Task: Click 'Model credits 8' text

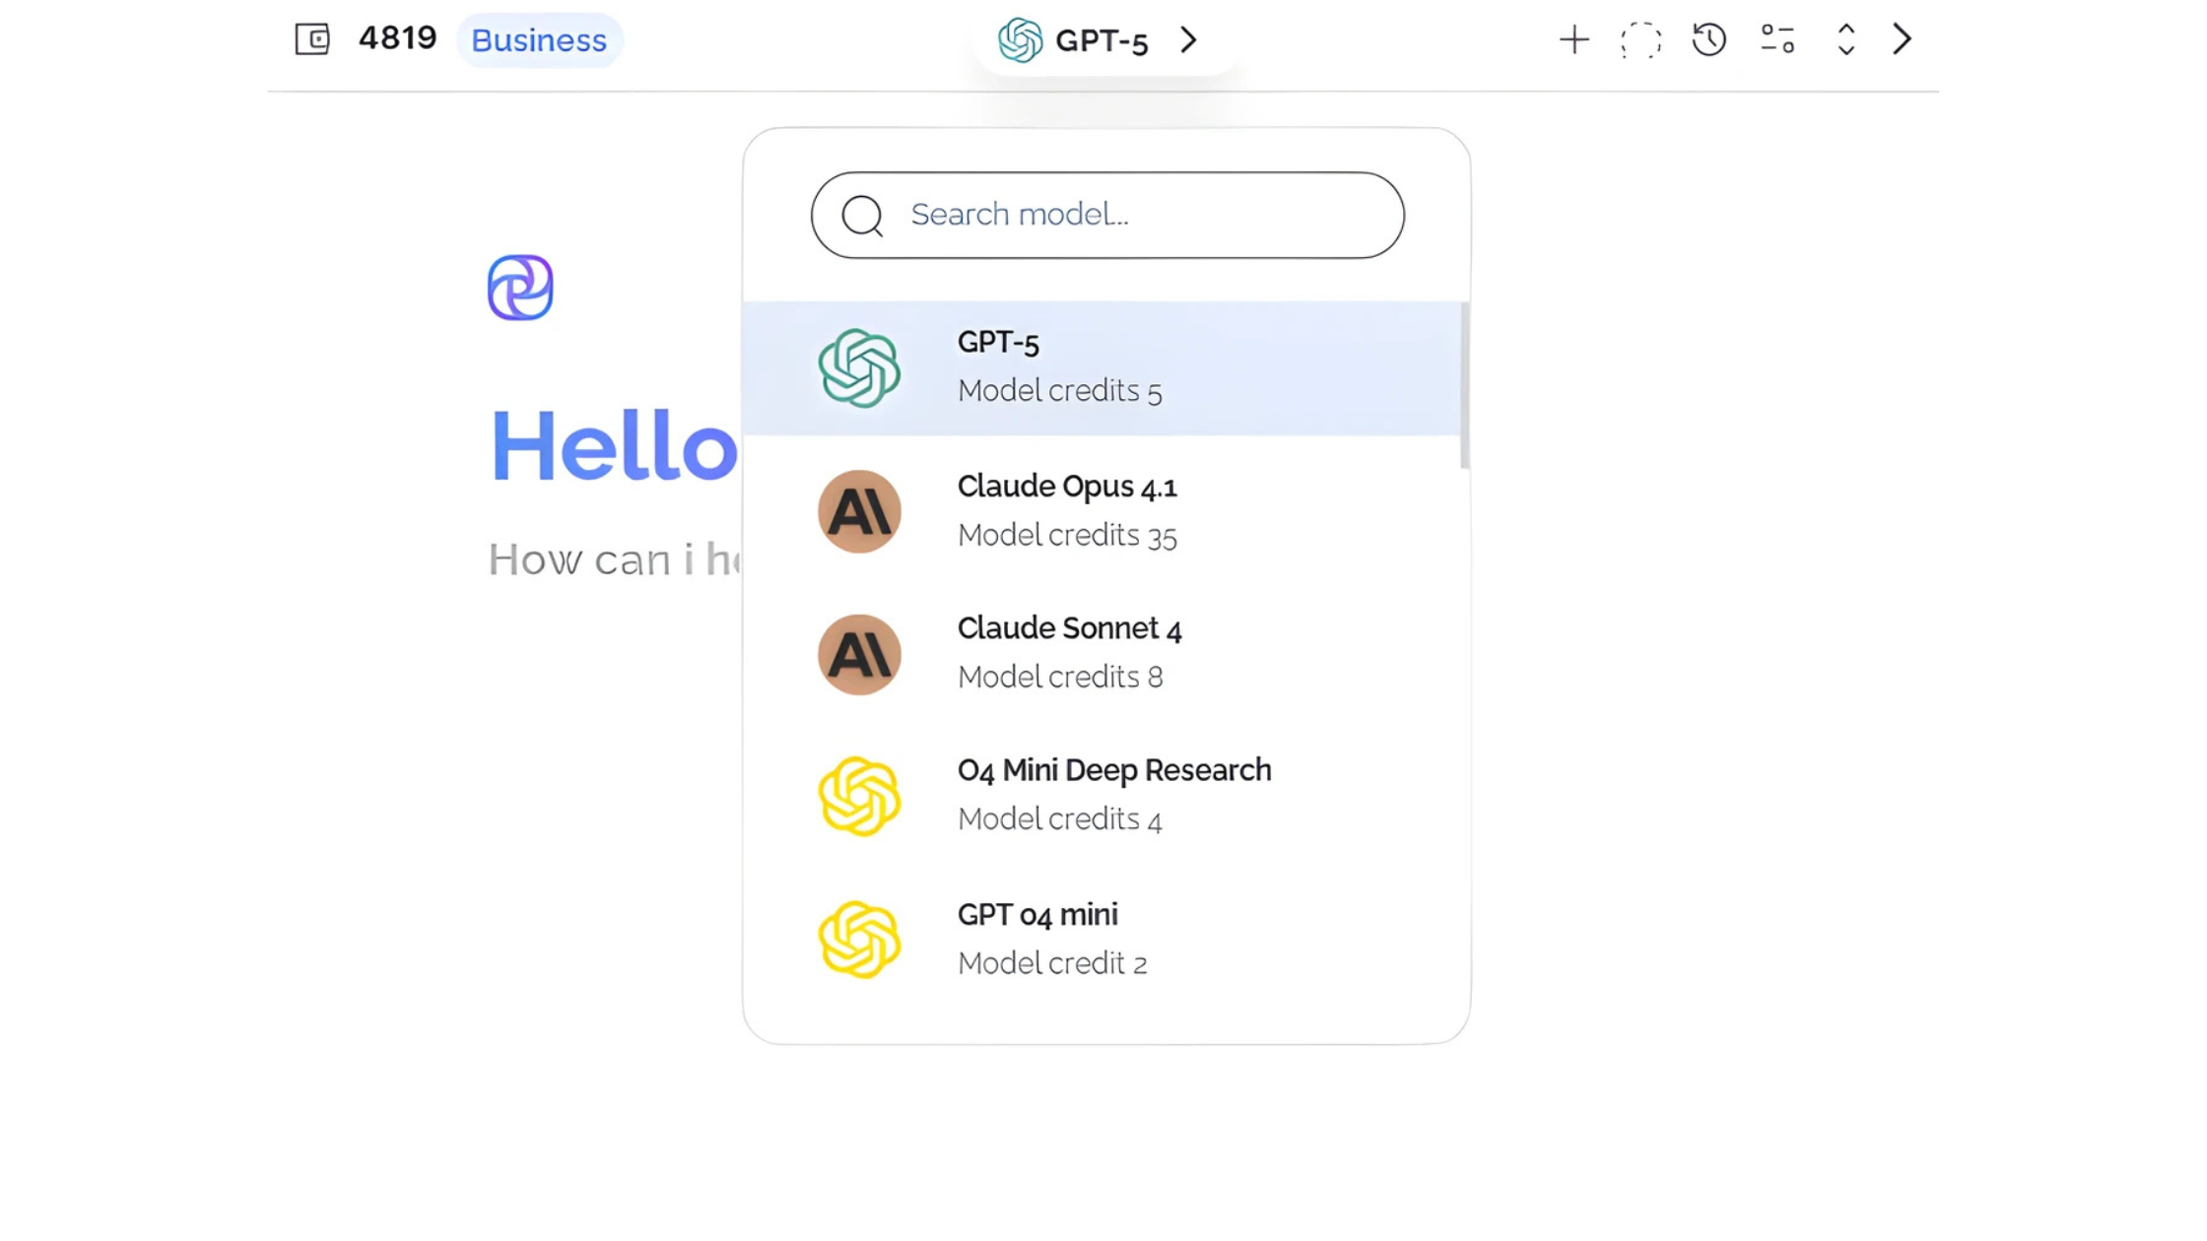Action: point(1060,677)
